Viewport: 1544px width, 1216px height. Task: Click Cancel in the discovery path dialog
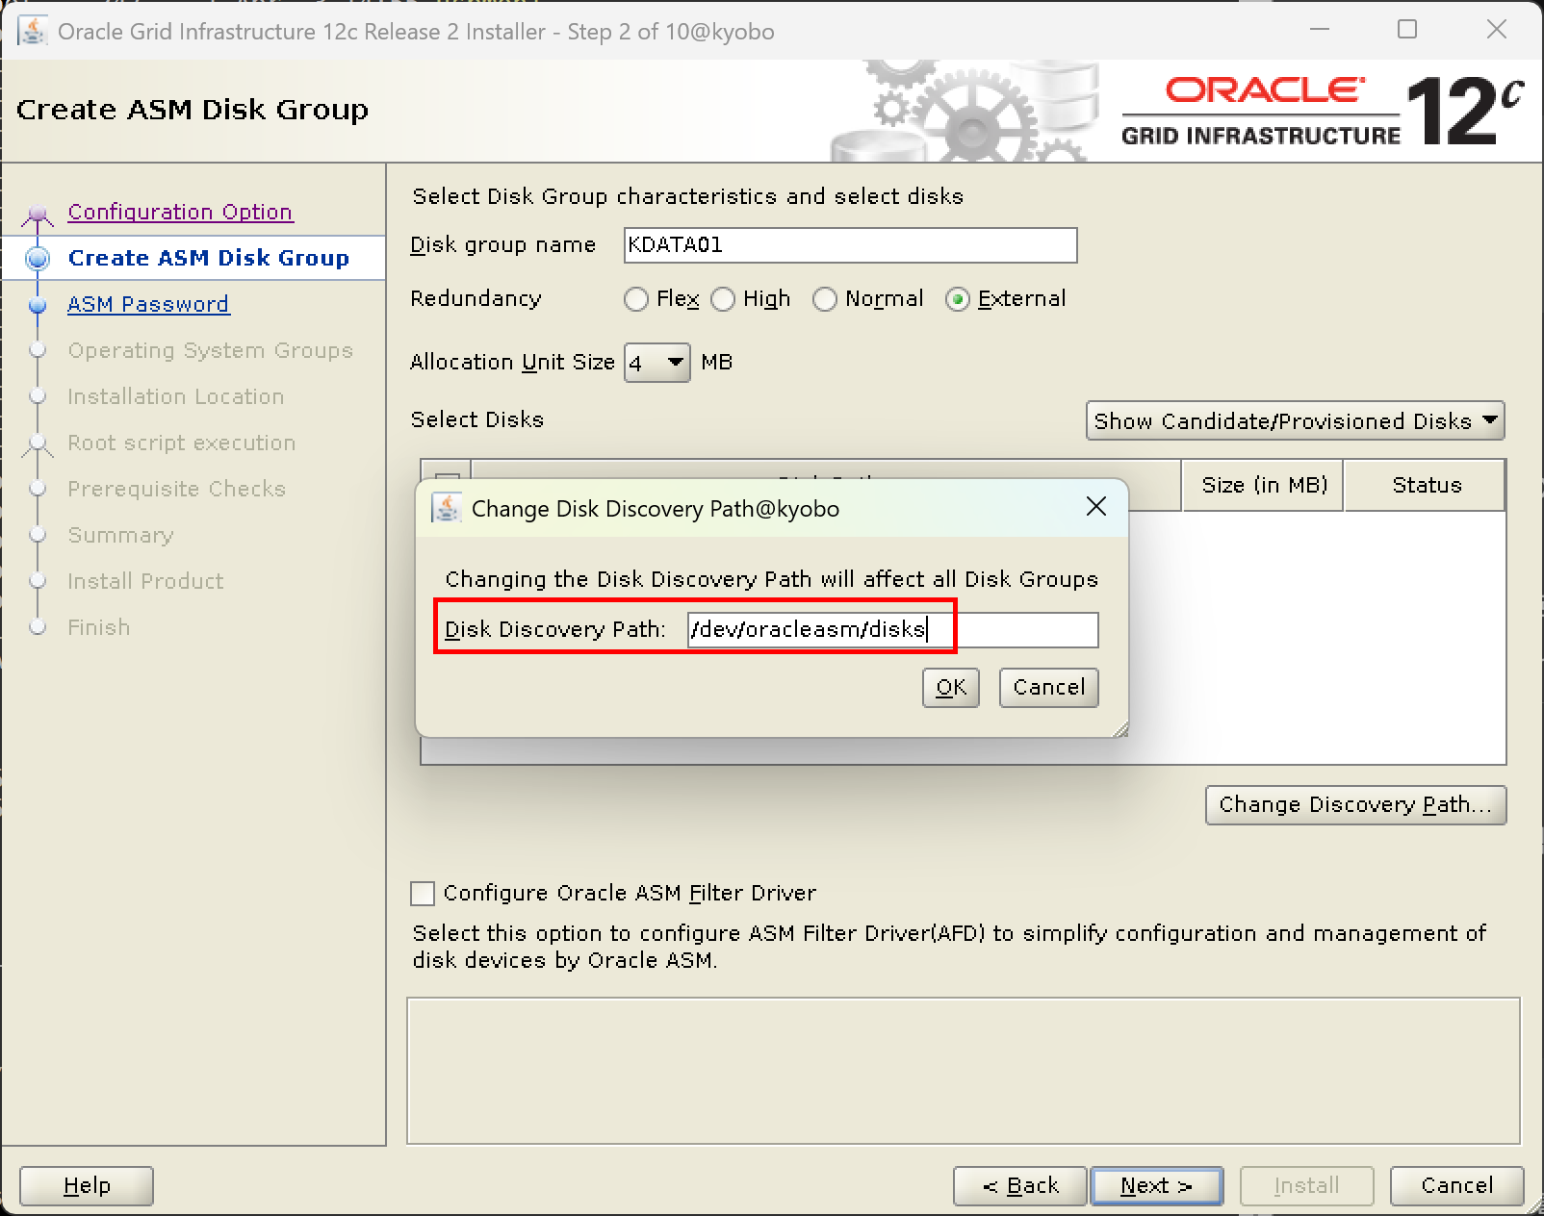pyautogui.click(x=1049, y=687)
